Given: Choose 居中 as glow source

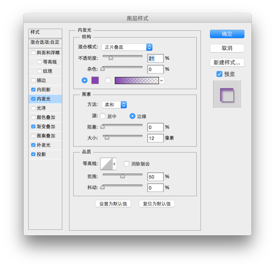Looking at the screenshot, I should [103, 116].
